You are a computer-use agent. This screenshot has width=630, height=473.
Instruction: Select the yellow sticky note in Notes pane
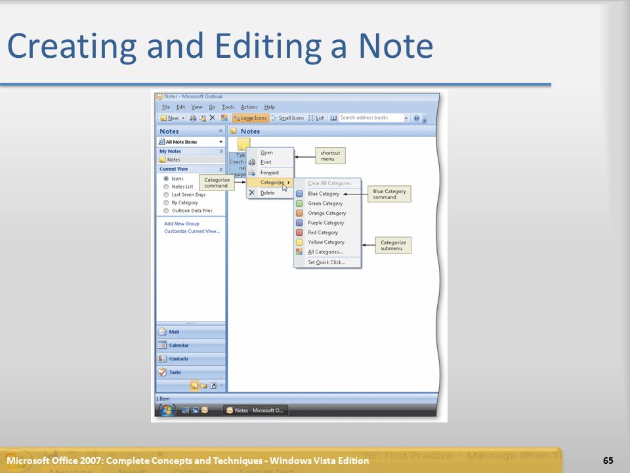243,144
